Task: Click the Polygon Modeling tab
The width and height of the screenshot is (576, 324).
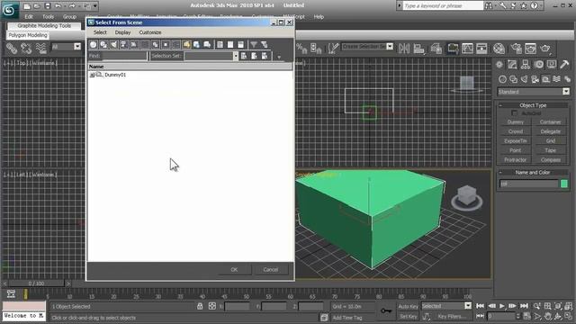Action: pyautogui.click(x=28, y=35)
